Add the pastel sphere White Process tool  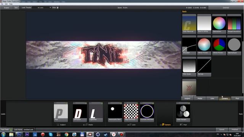point(204,45)
